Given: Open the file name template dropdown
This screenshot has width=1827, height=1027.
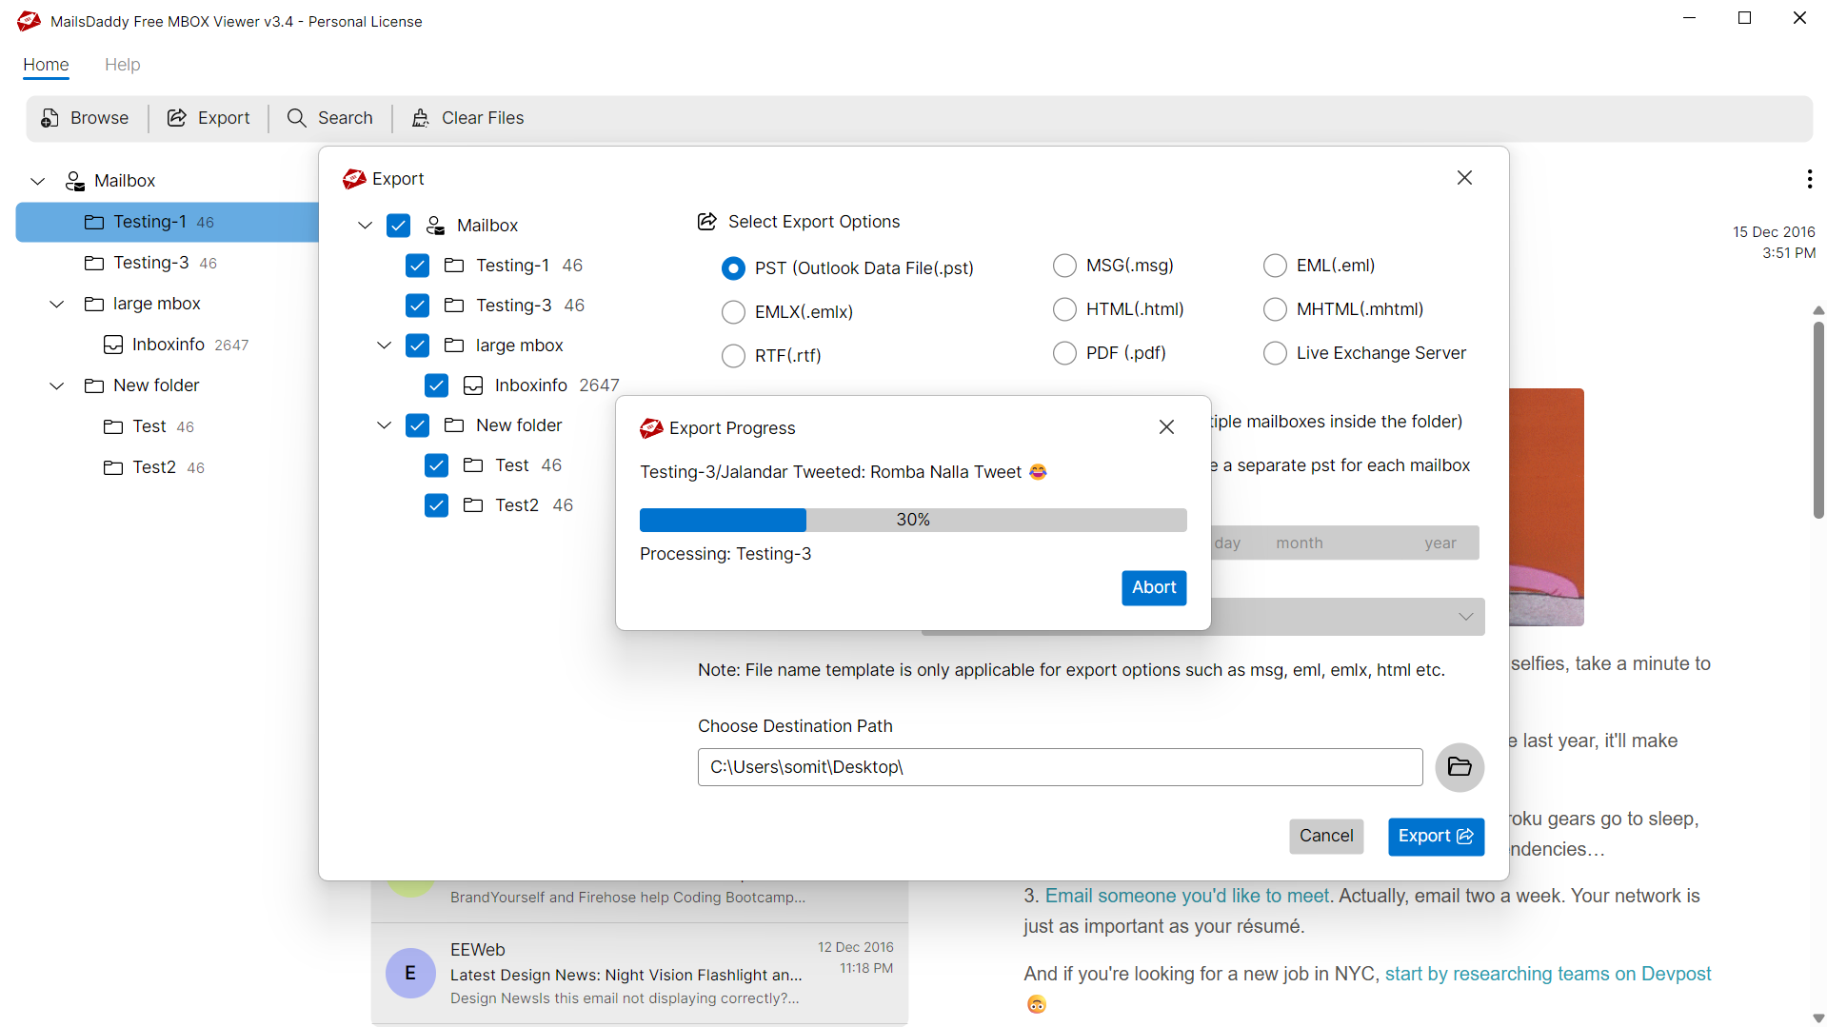Looking at the screenshot, I should 1465,617.
